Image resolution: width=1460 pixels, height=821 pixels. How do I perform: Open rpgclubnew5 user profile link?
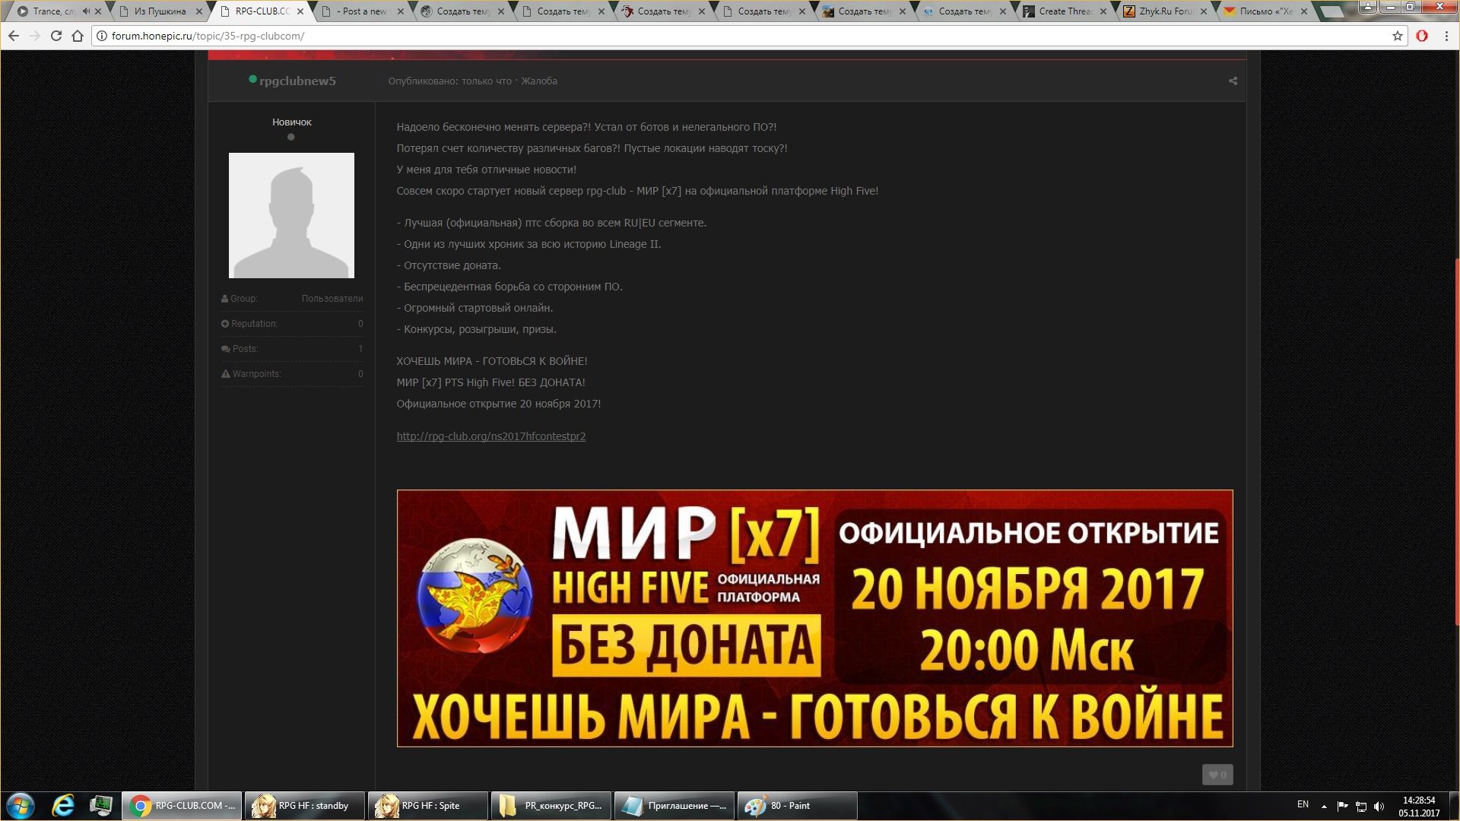point(297,81)
